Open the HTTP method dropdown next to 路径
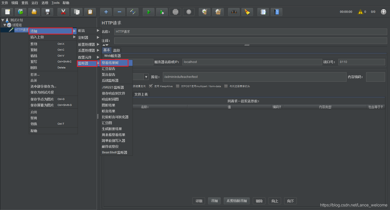390x210 pixels. (146, 77)
